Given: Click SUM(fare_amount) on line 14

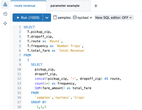Looking at the screenshot, I should [x=50, y=88].
